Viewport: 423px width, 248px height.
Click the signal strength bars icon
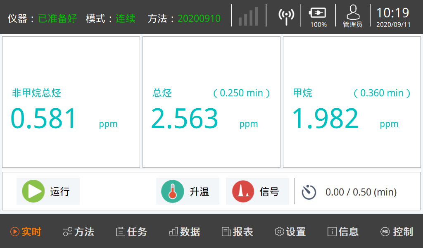[248, 17]
